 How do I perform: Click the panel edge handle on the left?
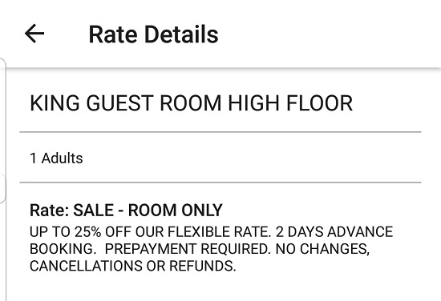click(x=2, y=188)
